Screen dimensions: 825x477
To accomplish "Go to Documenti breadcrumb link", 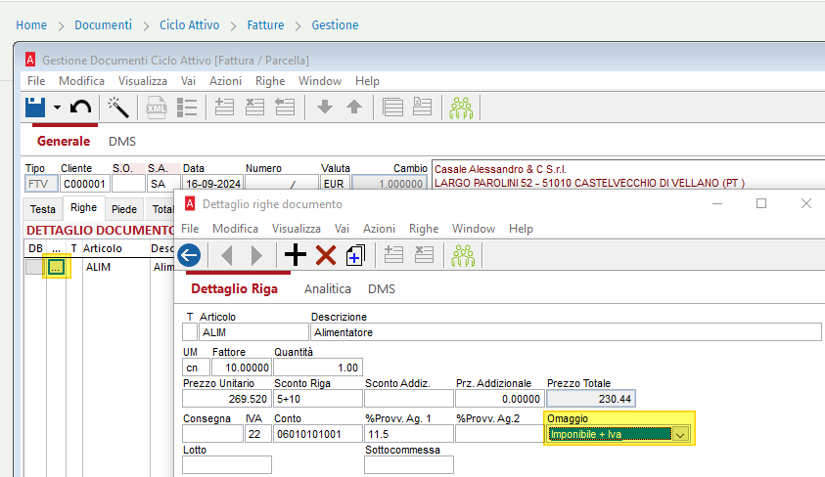I will pos(103,24).
